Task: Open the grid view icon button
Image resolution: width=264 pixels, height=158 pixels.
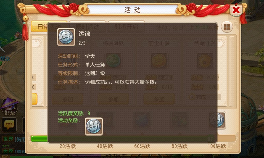Action: [x=227, y=27]
